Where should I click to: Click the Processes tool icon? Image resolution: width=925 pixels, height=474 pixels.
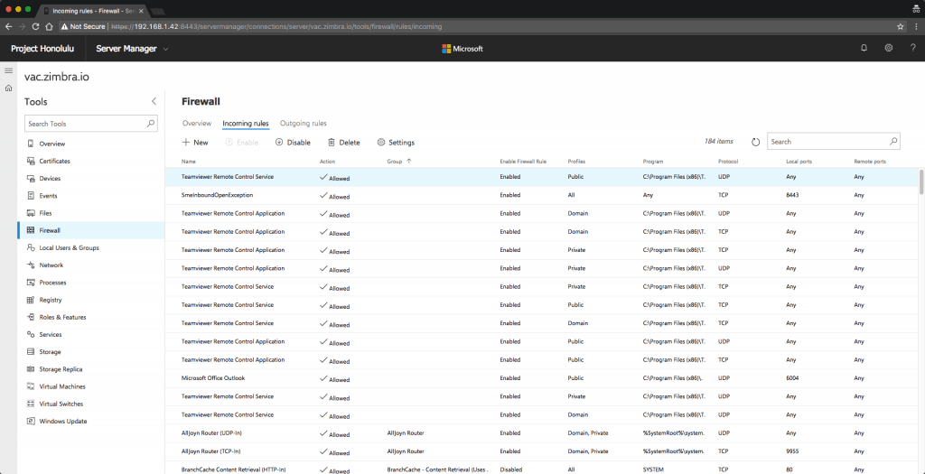[x=31, y=283]
